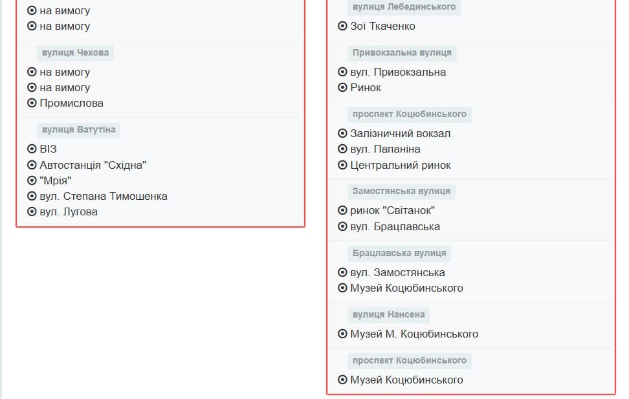Select the stop icon beside ринок "Світанок"
Viewport: 629px width, 399px height.
point(342,210)
